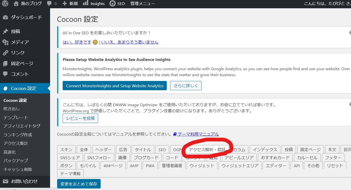Viewport: 351px width, 190px height.
Task: Click the レビューを投稿 button
Action: pos(80,118)
